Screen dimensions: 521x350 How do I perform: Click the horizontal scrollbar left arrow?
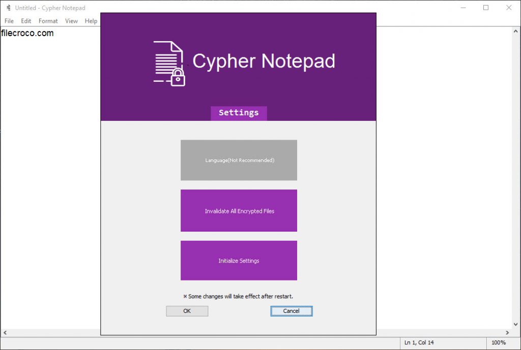(x=5, y=332)
